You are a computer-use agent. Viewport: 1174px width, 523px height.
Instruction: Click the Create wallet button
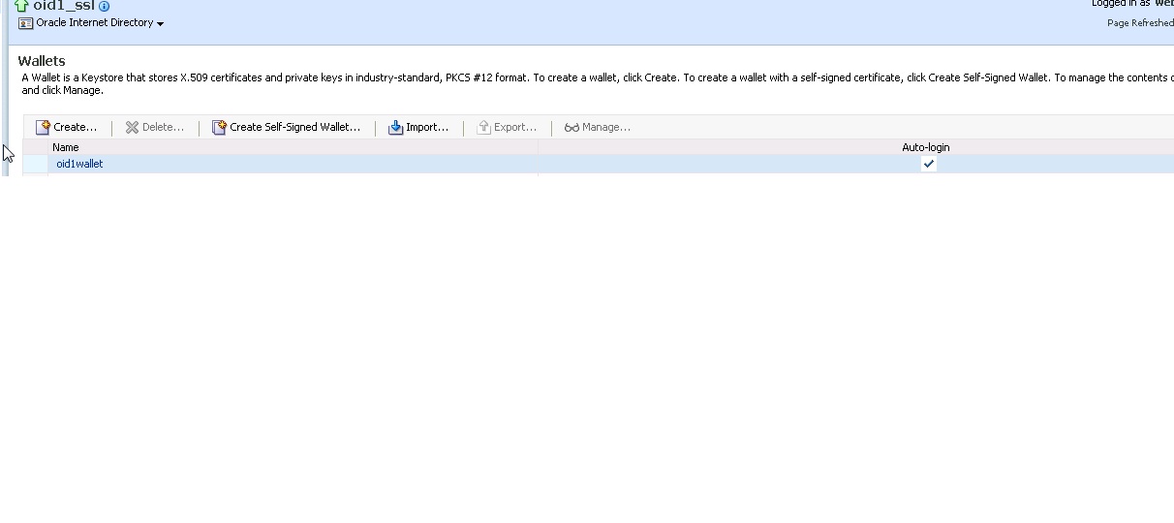coord(66,127)
